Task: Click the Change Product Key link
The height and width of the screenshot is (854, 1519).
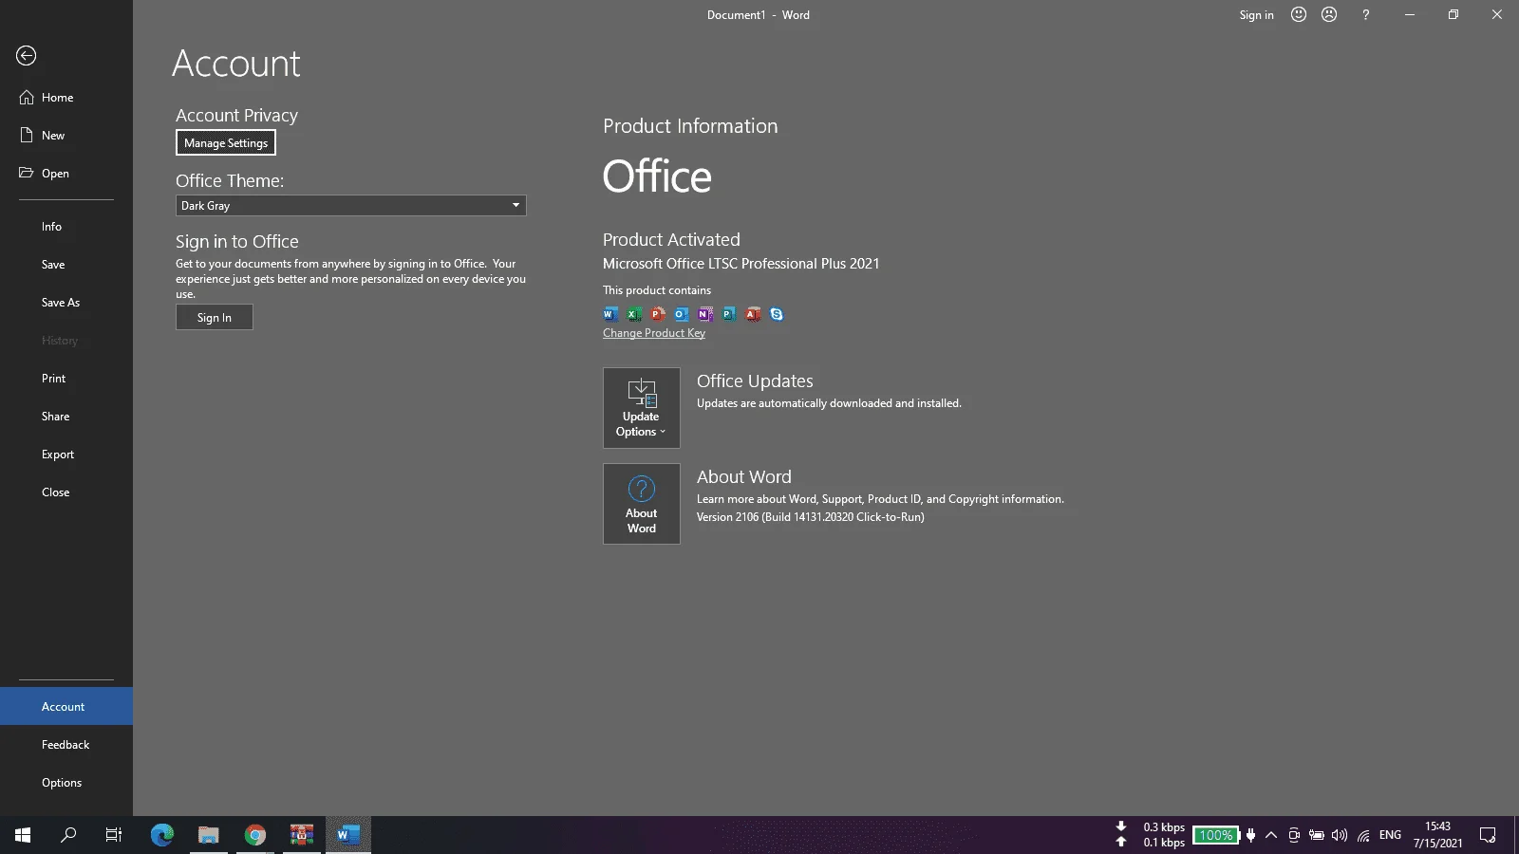Action: tap(654, 333)
